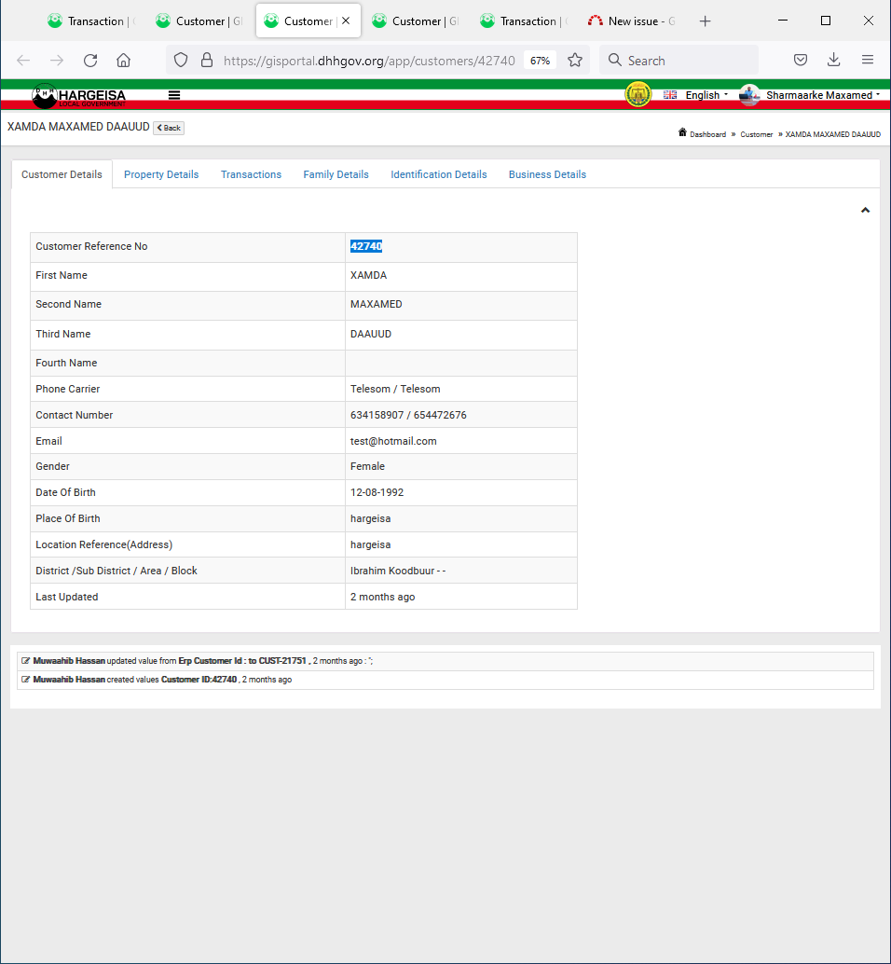891x964 pixels.
Task: Click the second name value MAXAMED
Action: [376, 304]
